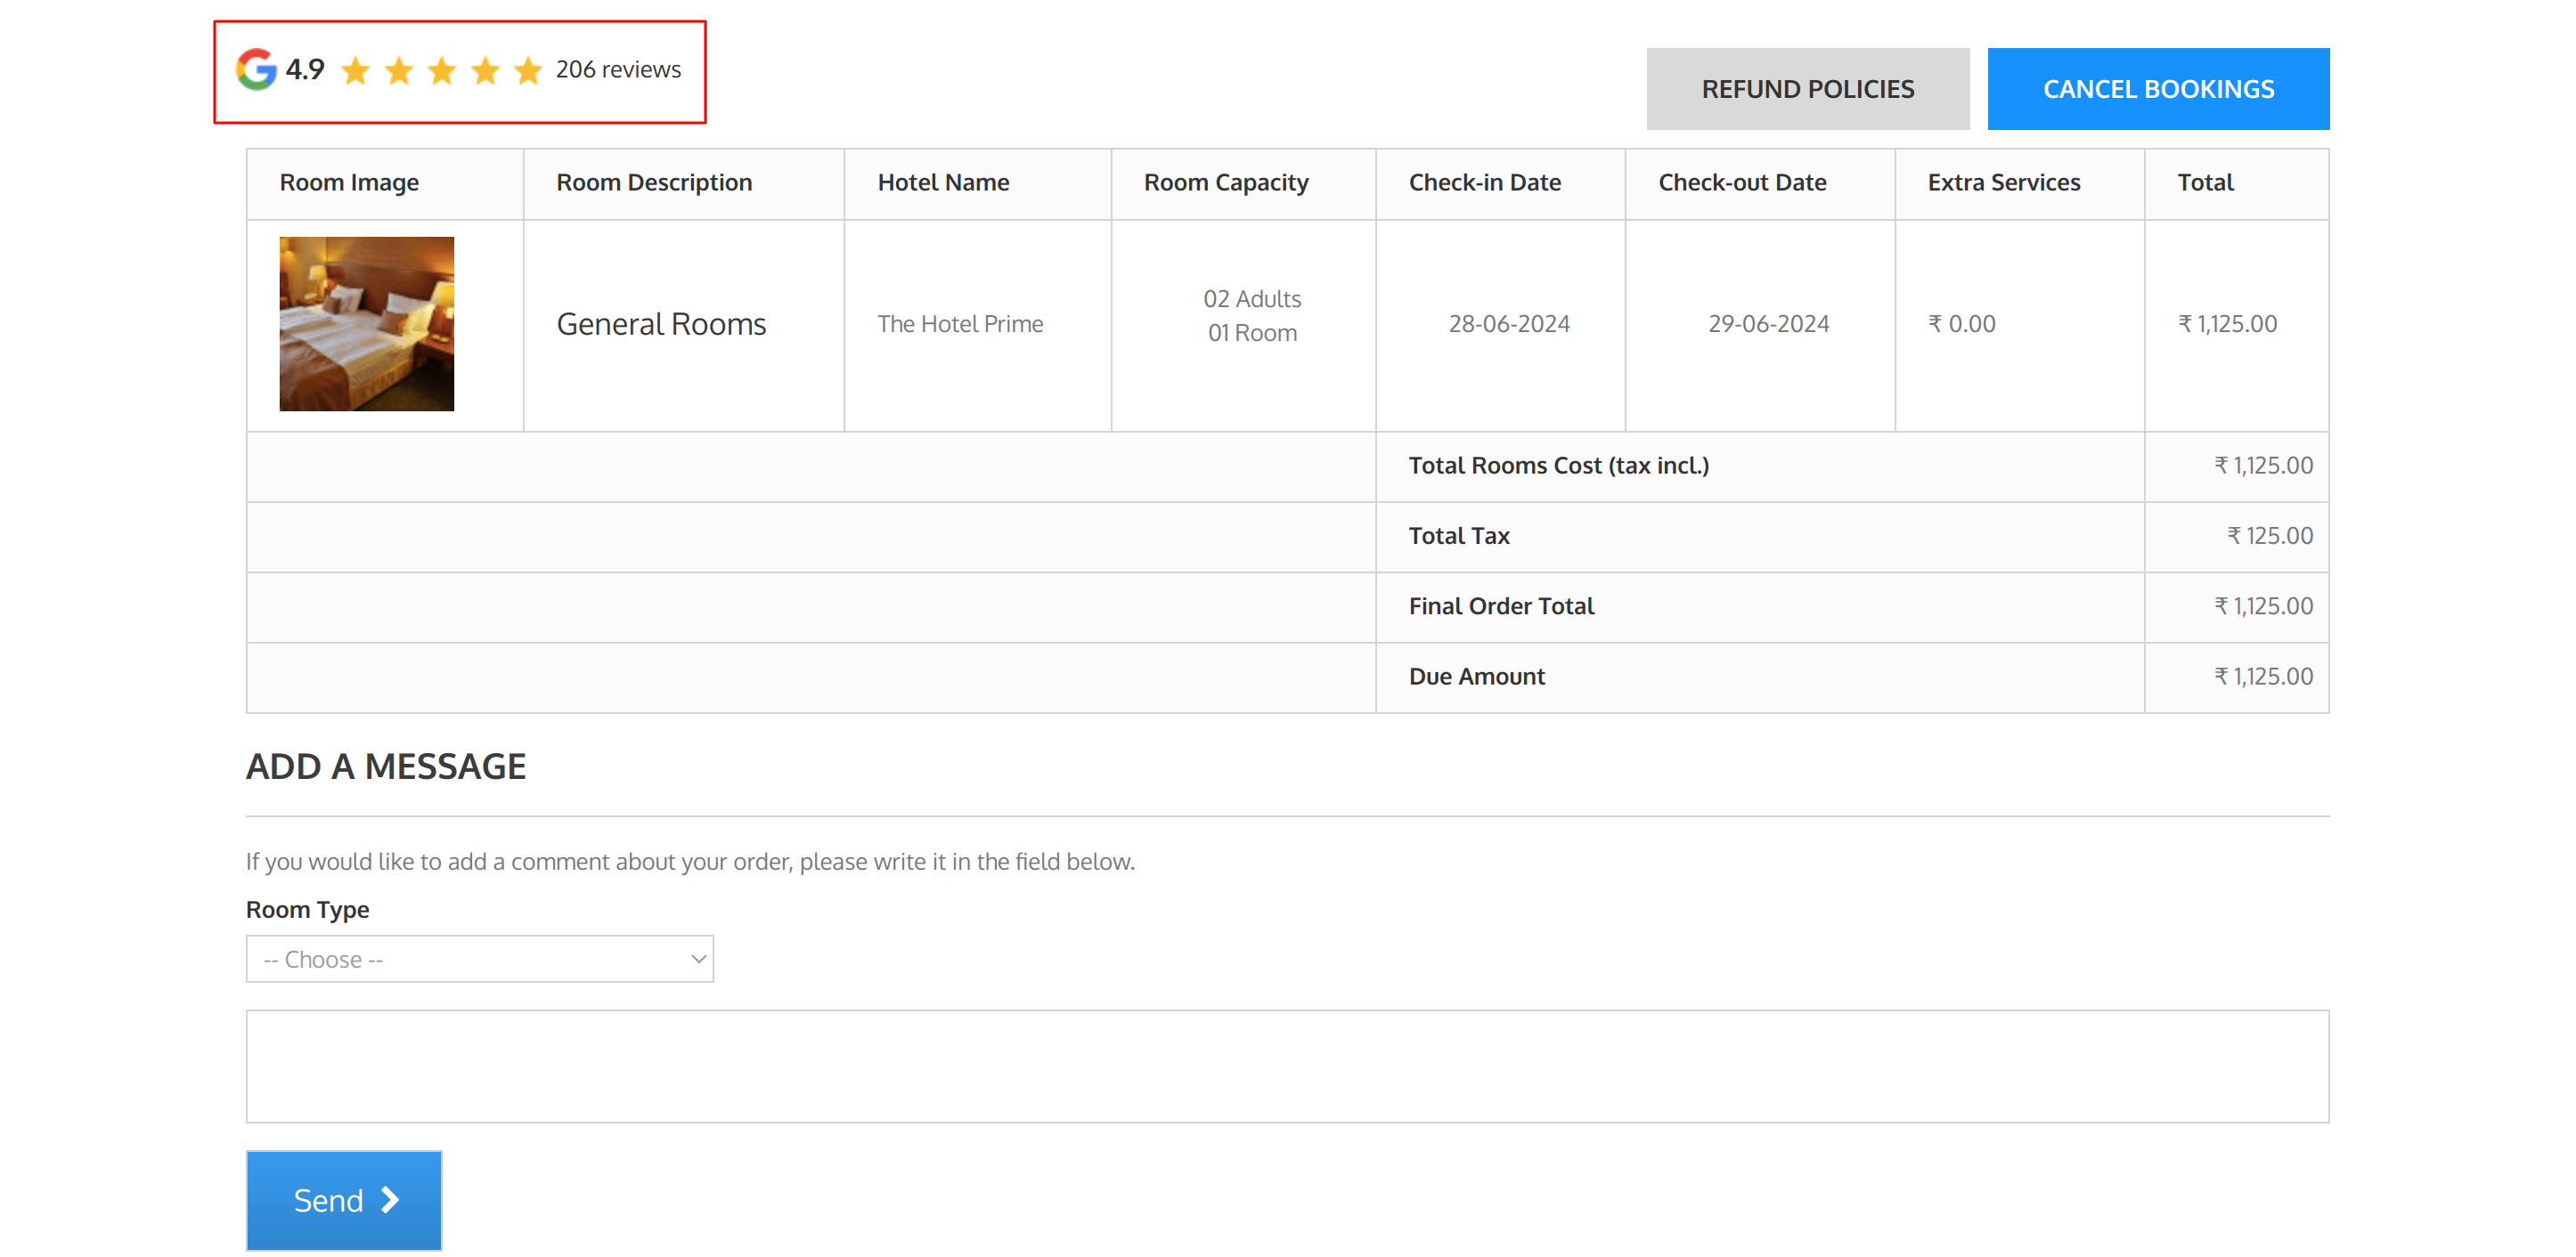The width and height of the screenshot is (2576, 1257).
Task: Click the 206 reviews link
Action: tap(615, 69)
